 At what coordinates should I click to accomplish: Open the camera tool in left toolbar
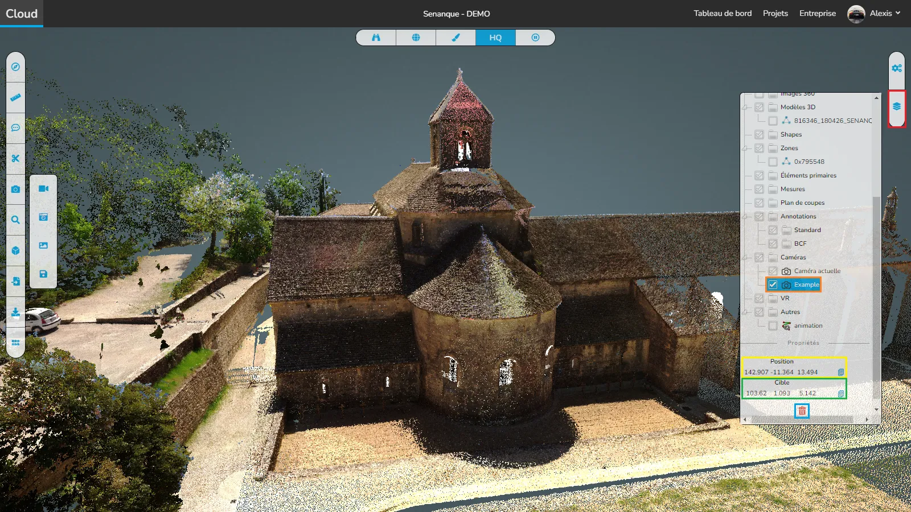15,189
